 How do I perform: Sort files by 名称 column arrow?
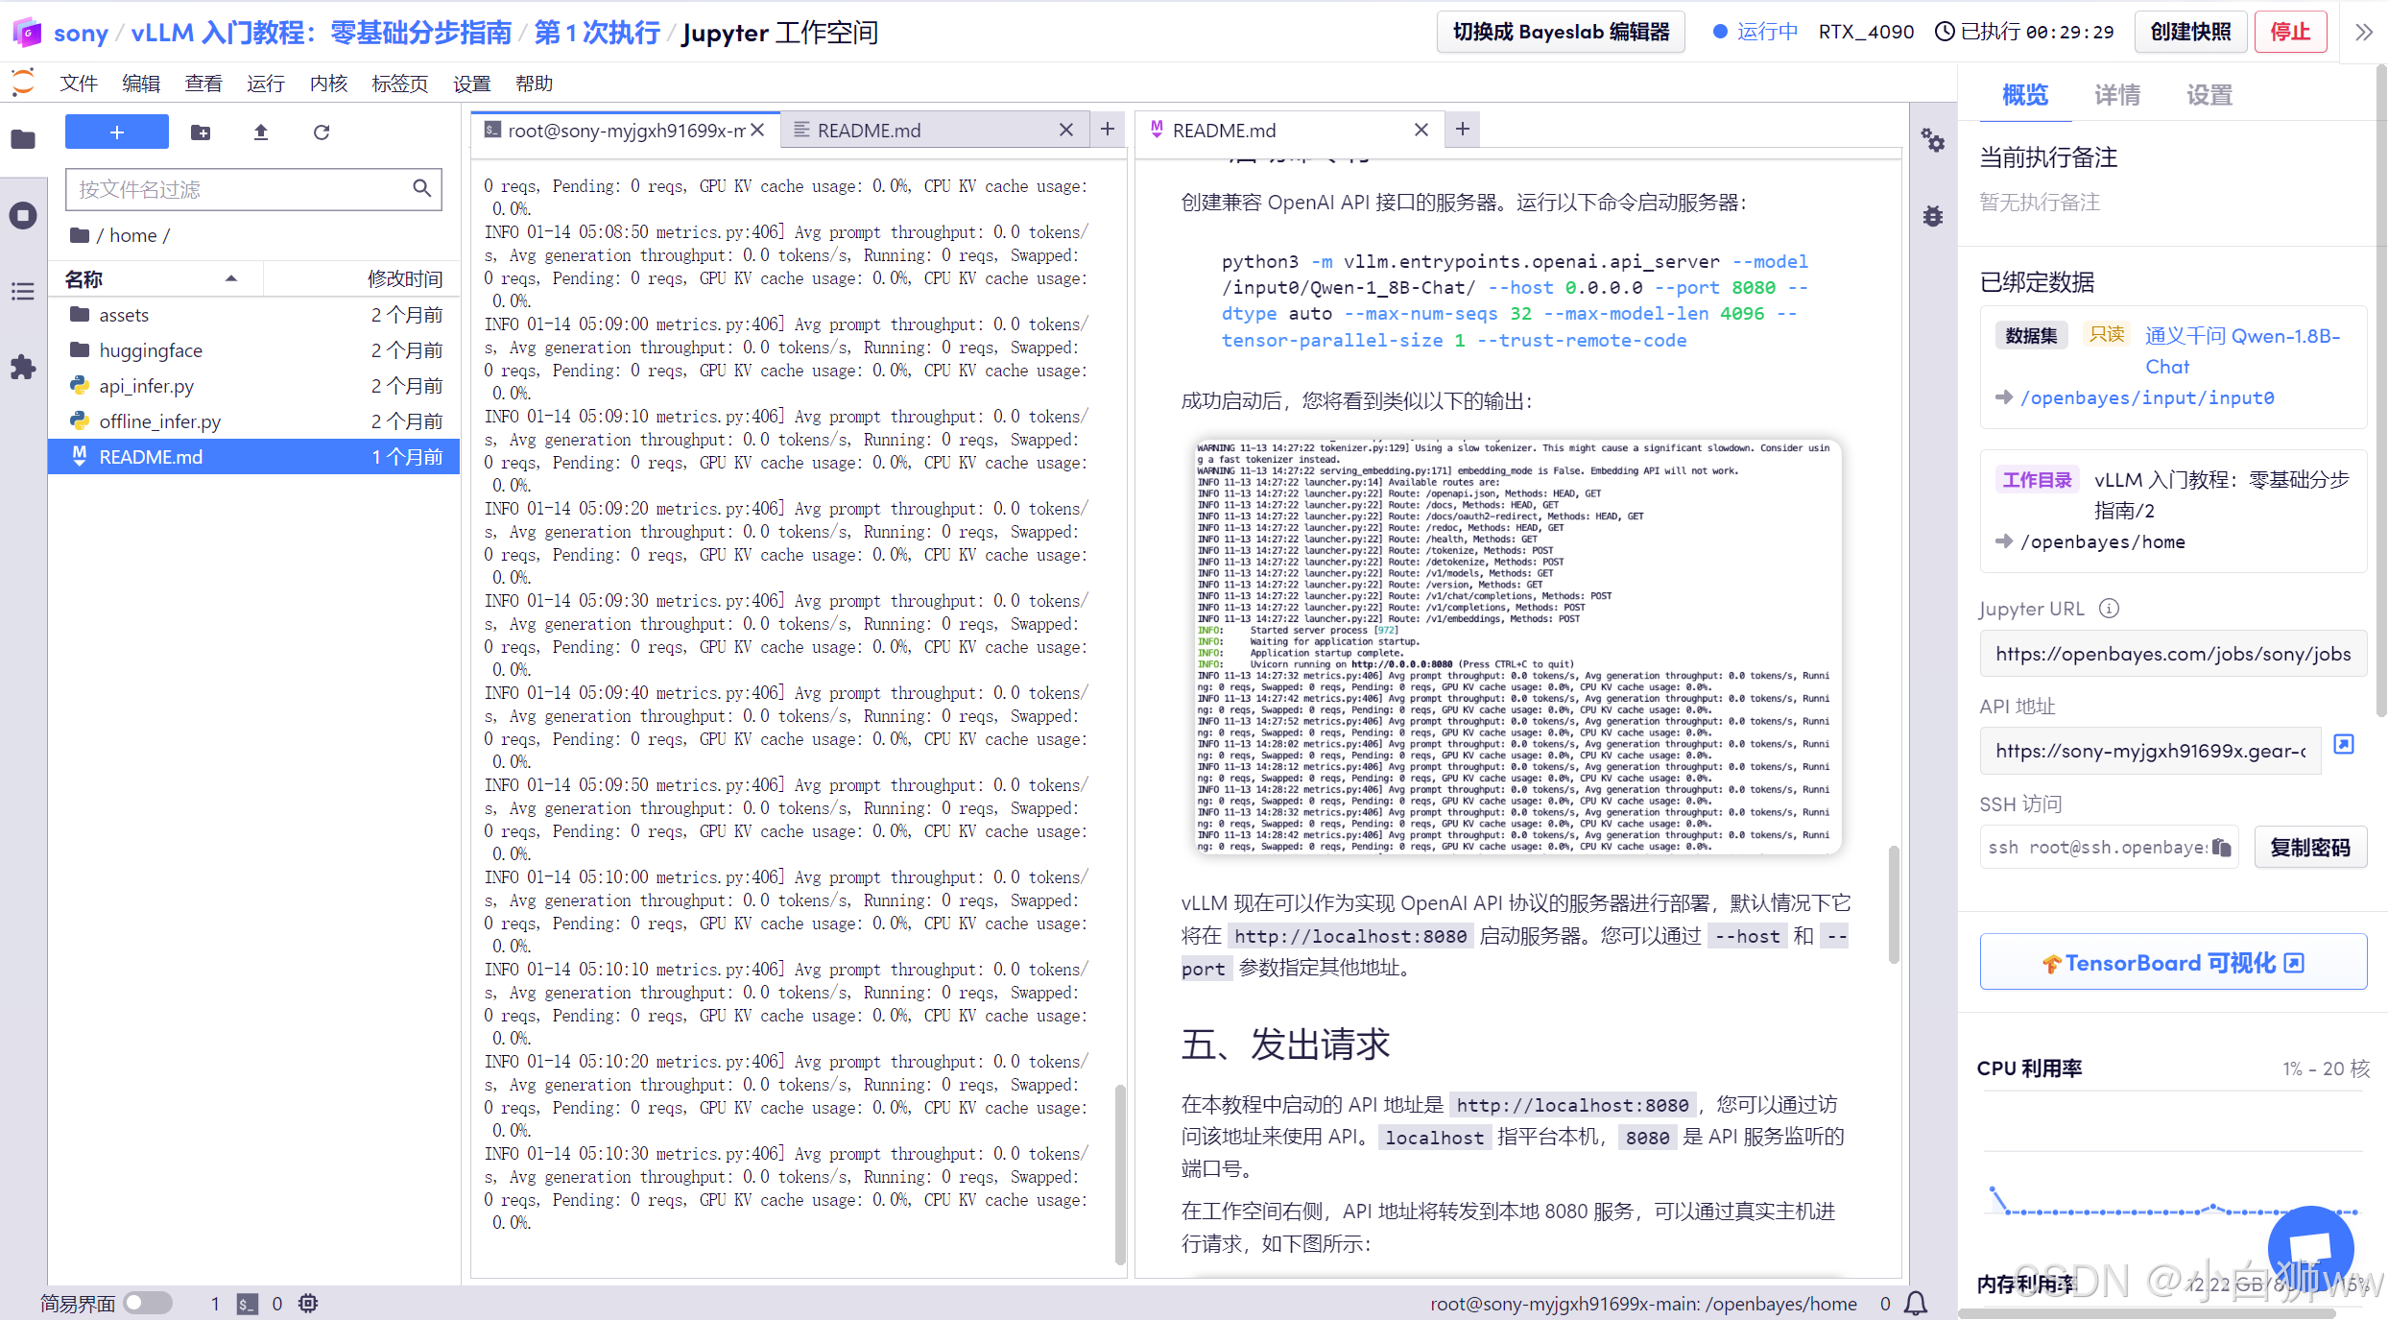[x=230, y=278]
